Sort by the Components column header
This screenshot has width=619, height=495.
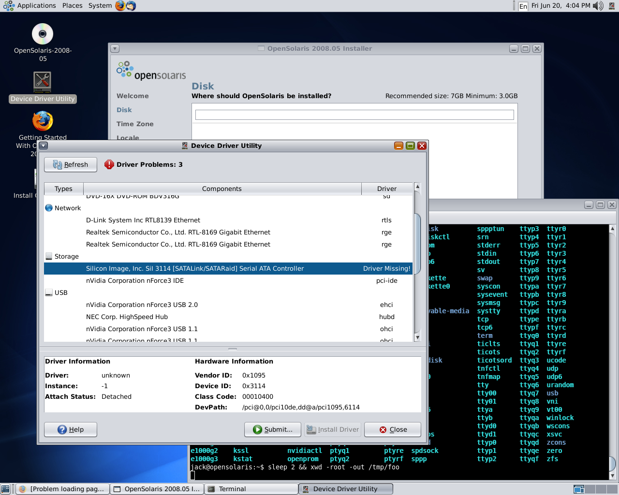tap(222, 189)
